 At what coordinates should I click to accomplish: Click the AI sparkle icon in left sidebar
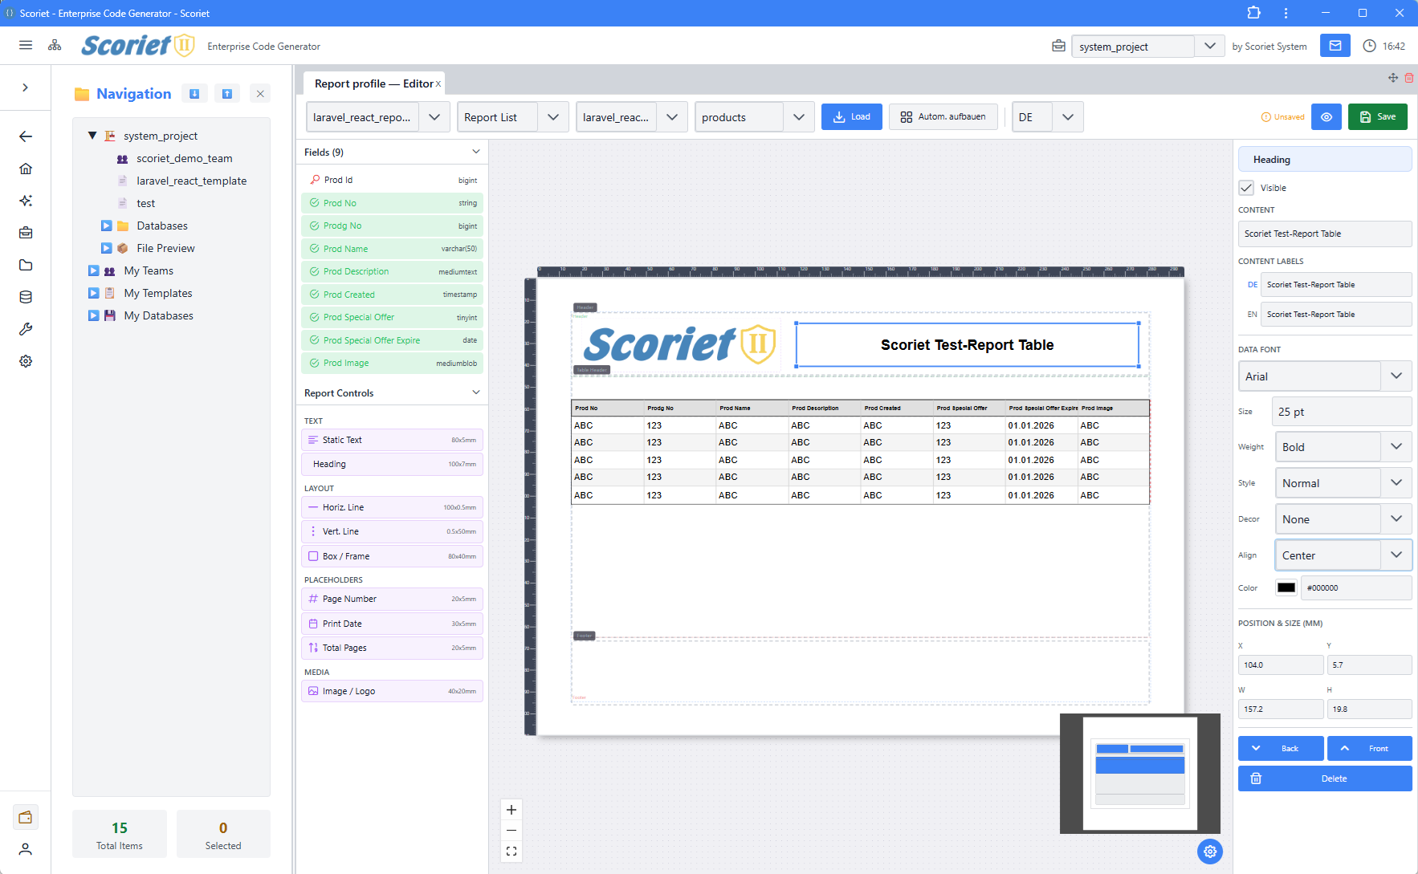point(26,201)
